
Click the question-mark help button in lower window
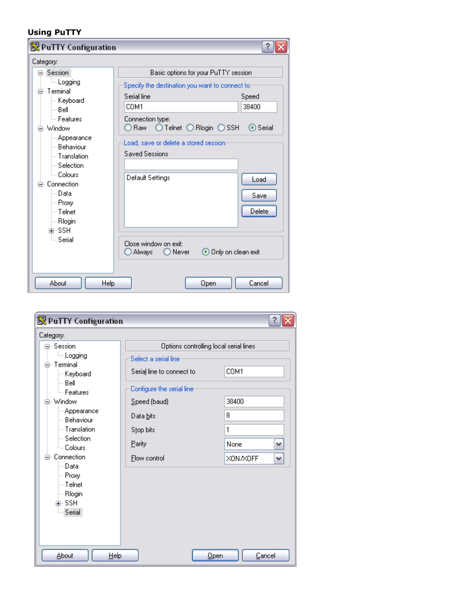tap(274, 320)
